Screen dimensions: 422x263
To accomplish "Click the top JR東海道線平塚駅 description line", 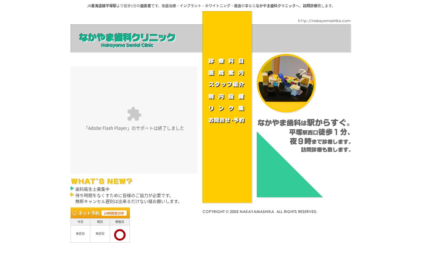I will click(x=211, y=6).
